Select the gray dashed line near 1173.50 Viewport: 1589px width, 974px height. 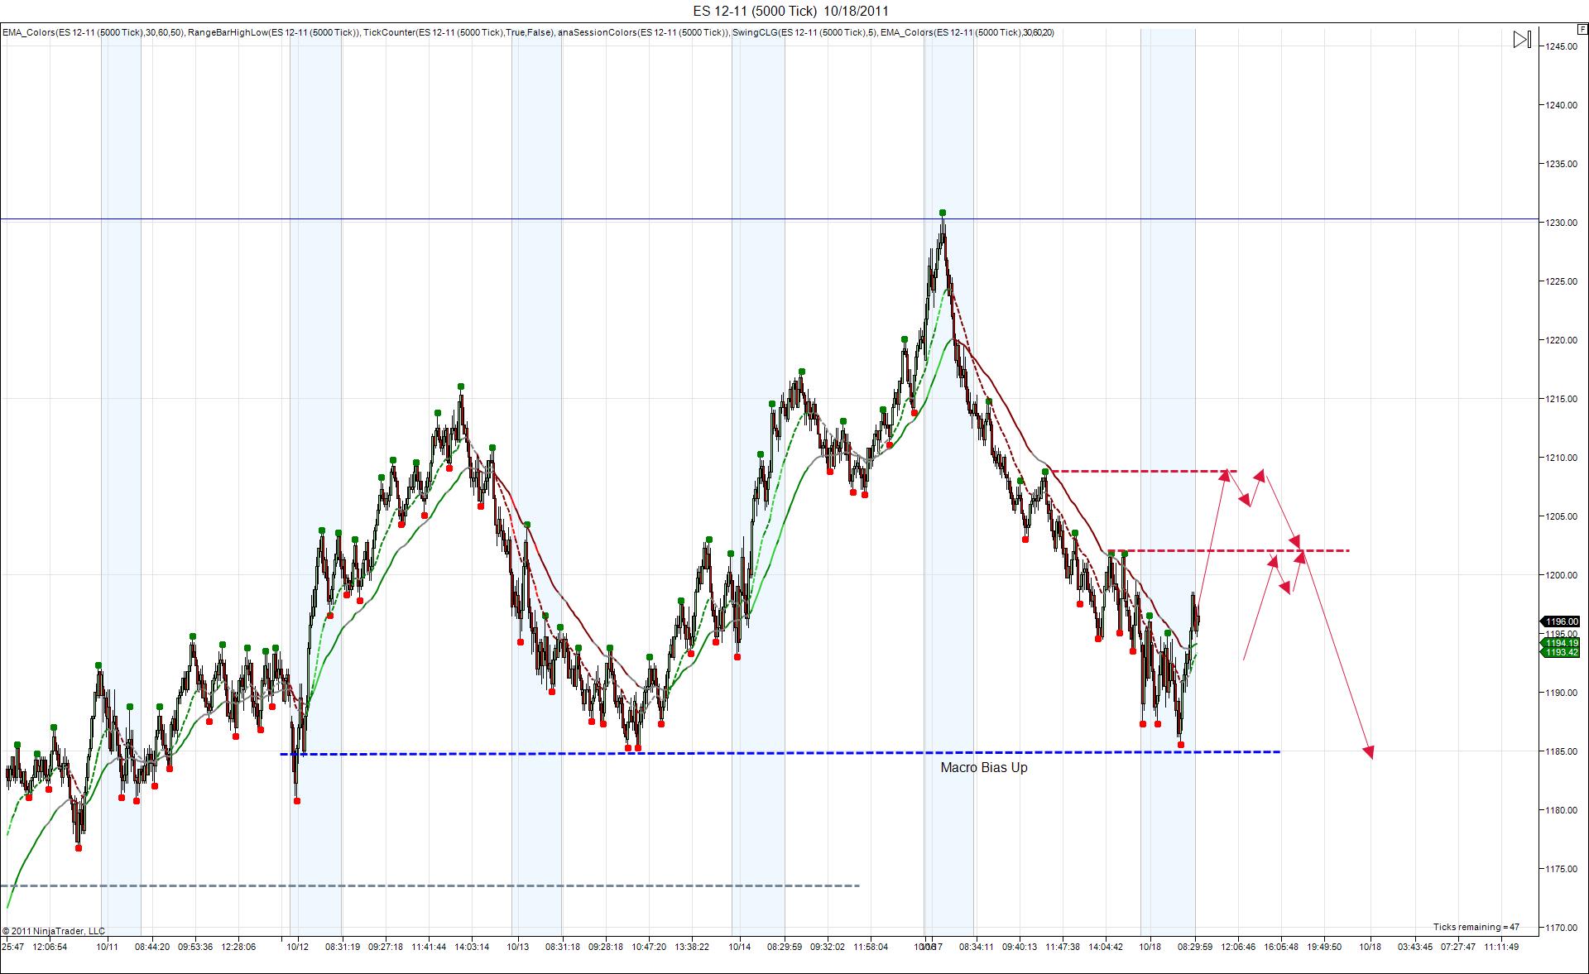coord(430,885)
